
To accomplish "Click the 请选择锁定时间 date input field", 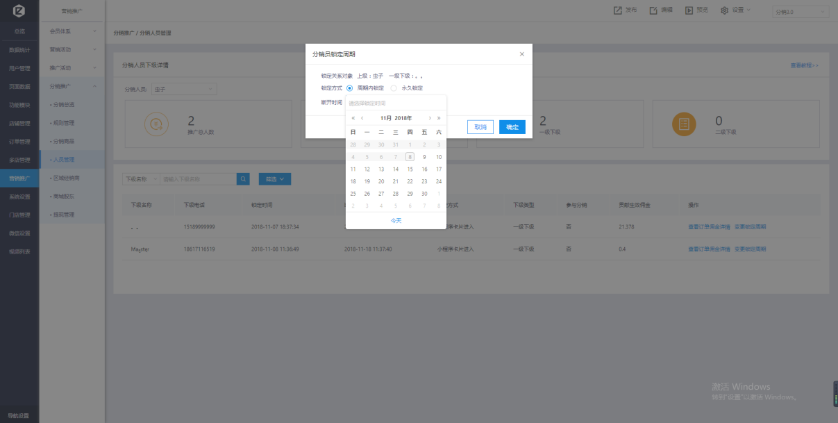I will tap(396, 103).
